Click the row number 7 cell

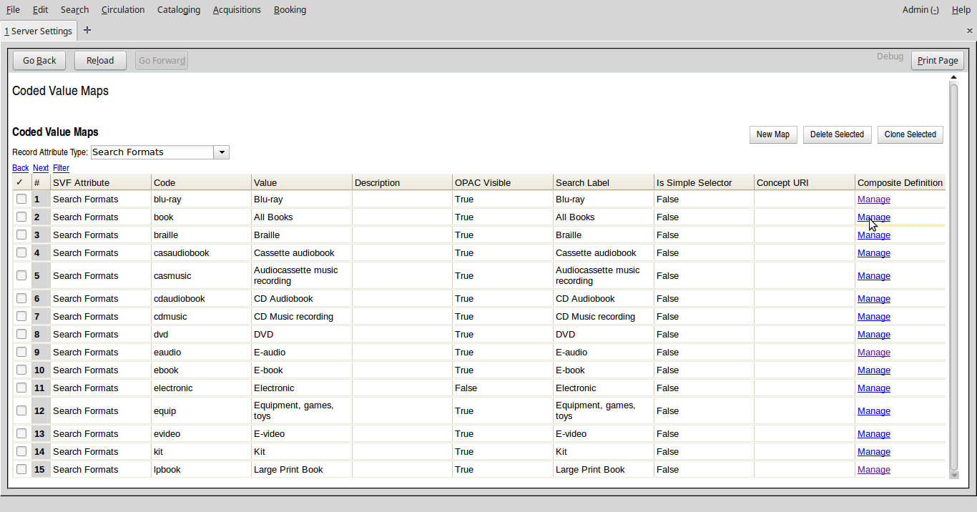click(x=41, y=316)
